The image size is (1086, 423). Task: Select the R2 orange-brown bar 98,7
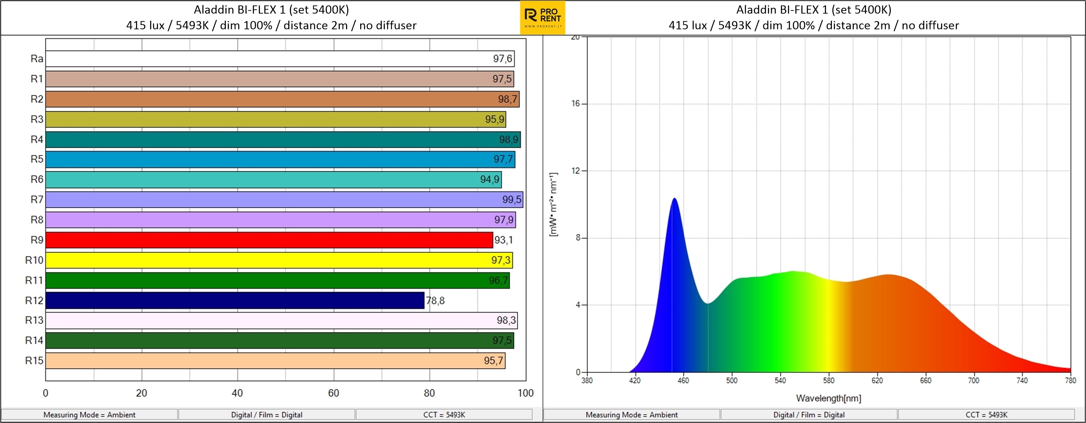tap(282, 99)
